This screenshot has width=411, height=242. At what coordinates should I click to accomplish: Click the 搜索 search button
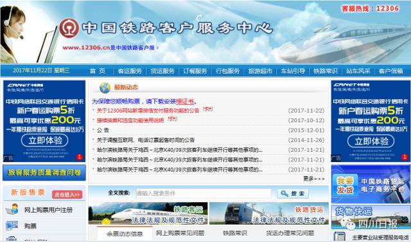(293, 193)
